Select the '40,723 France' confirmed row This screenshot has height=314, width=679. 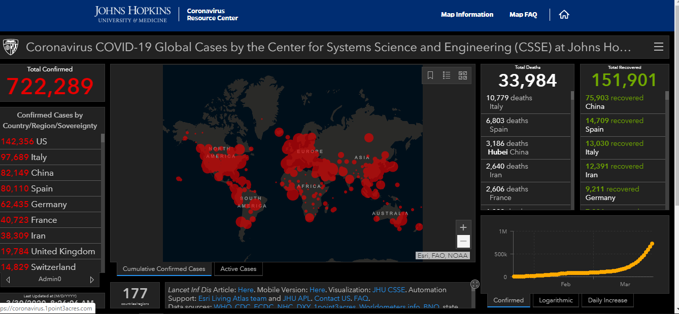click(x=50, y=220)
